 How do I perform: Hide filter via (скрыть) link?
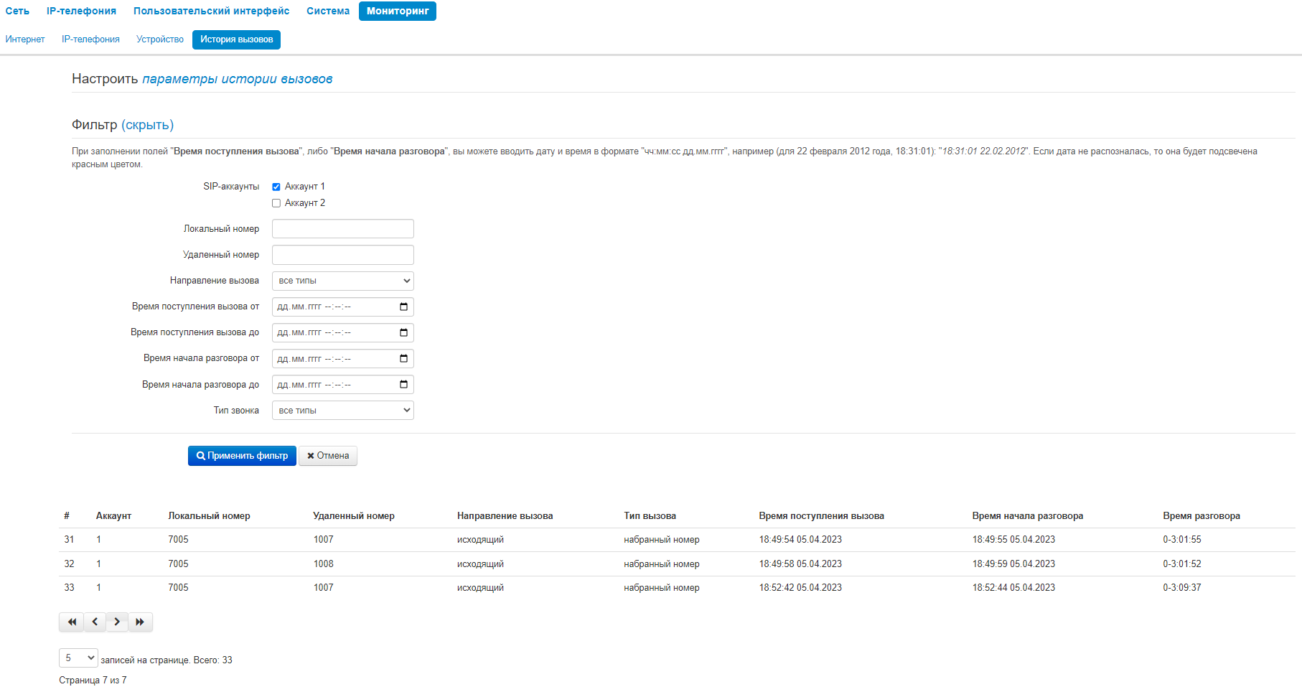148,125
